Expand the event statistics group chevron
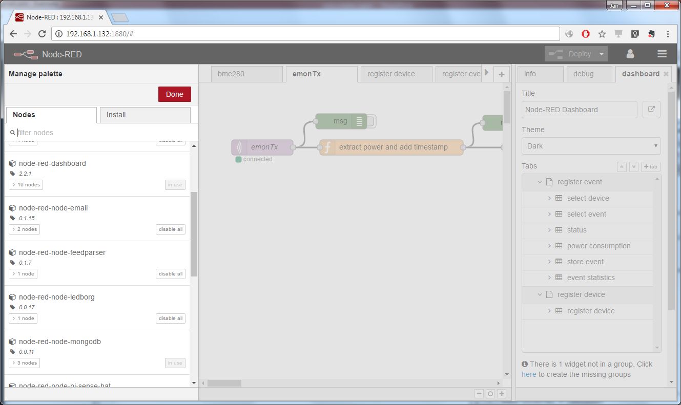 click(549, 278)
